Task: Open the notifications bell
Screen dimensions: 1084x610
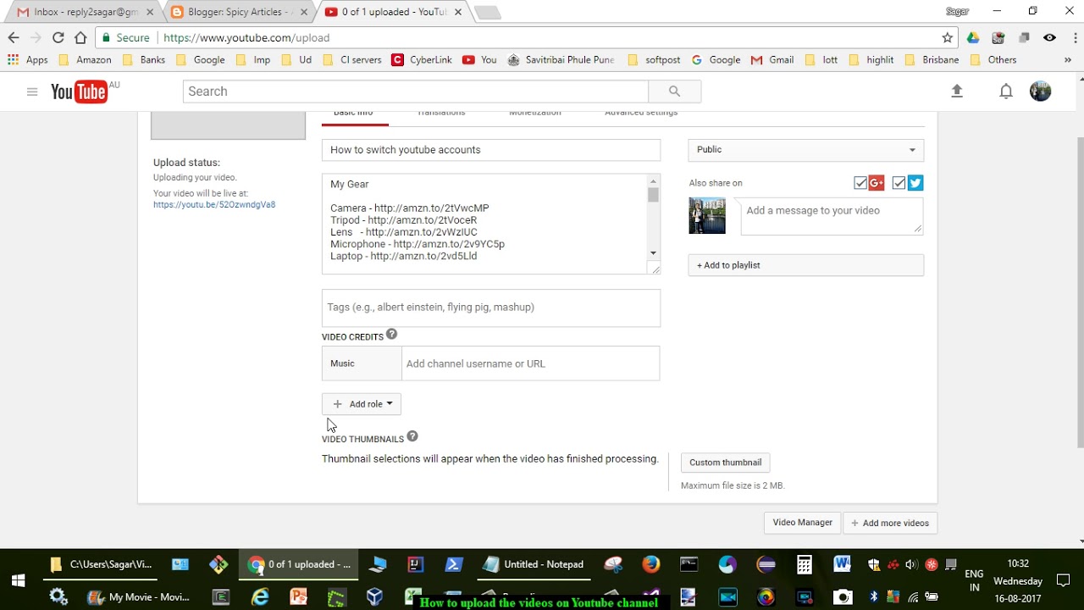Action: (1006, 91)
